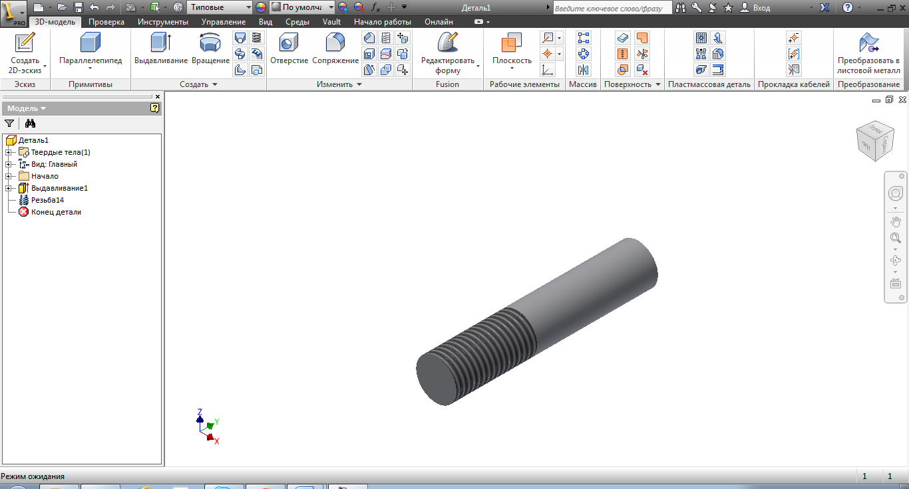Click the search keyword input field

tap(612, 8)
